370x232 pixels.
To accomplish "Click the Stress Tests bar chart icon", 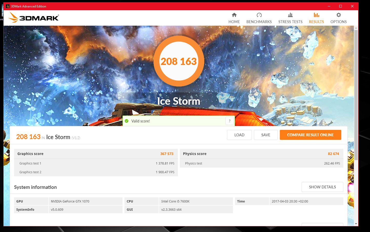I will [x=290, y=15].
